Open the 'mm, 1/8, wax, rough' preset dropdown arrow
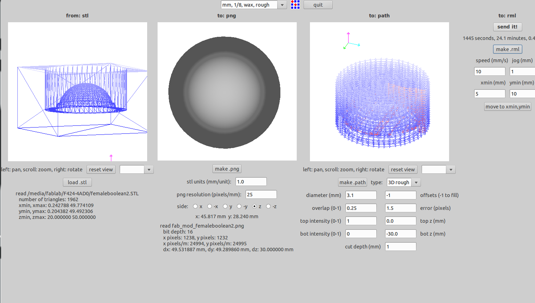Viewport: 535px width, 303px height. tap(282, 5)
